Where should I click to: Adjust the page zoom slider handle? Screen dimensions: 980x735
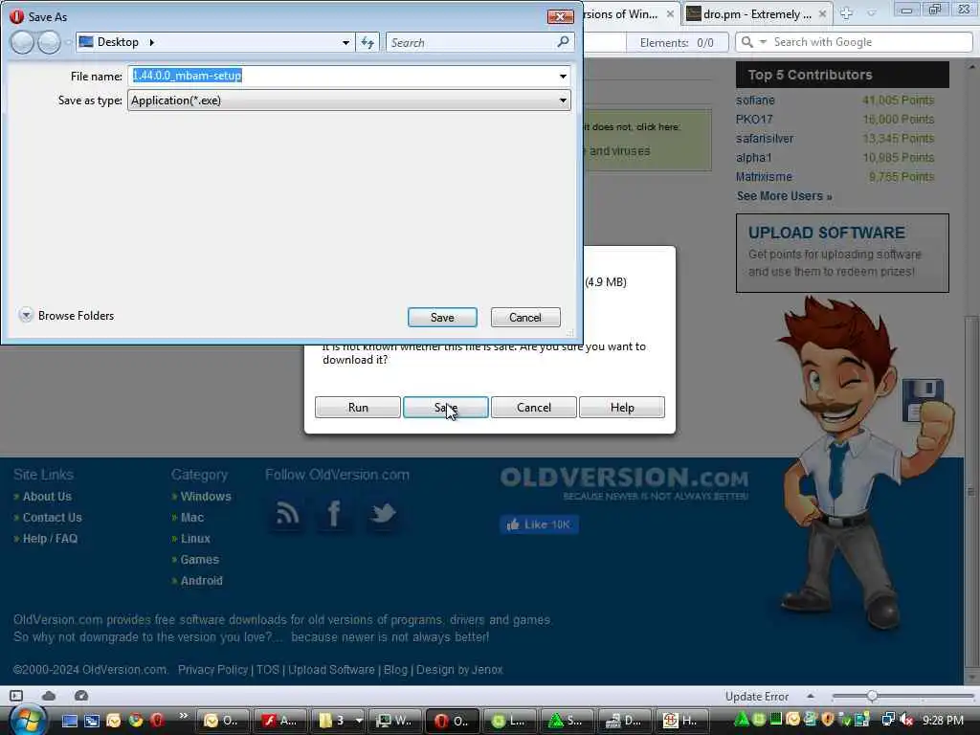point(872,696)
